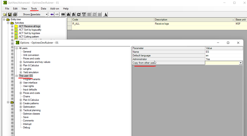The image size is (247, 136).
Task: Click the icon beside ACT Sort by logclass
Action: [x=16, y=33]
